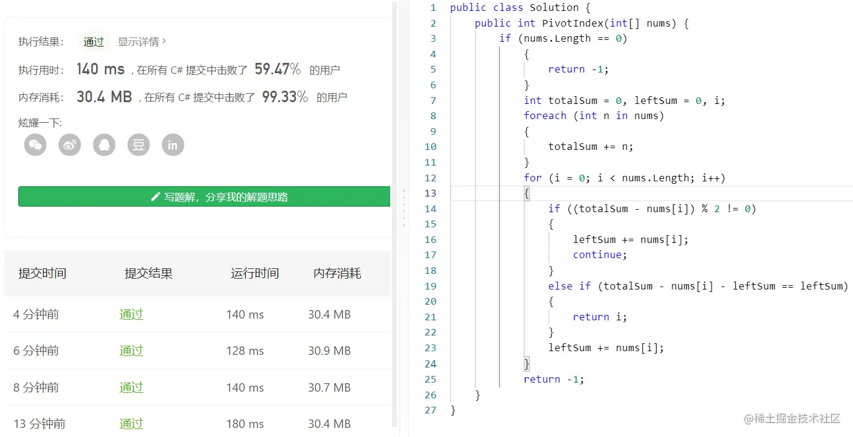This screenshot has height=437, width=853.
Task: Open the 通过 submission from 6 分钟前
Action: tap(131, 351)
